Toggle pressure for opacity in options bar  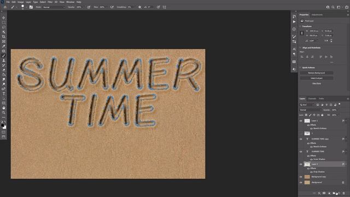tap(89, 7)
